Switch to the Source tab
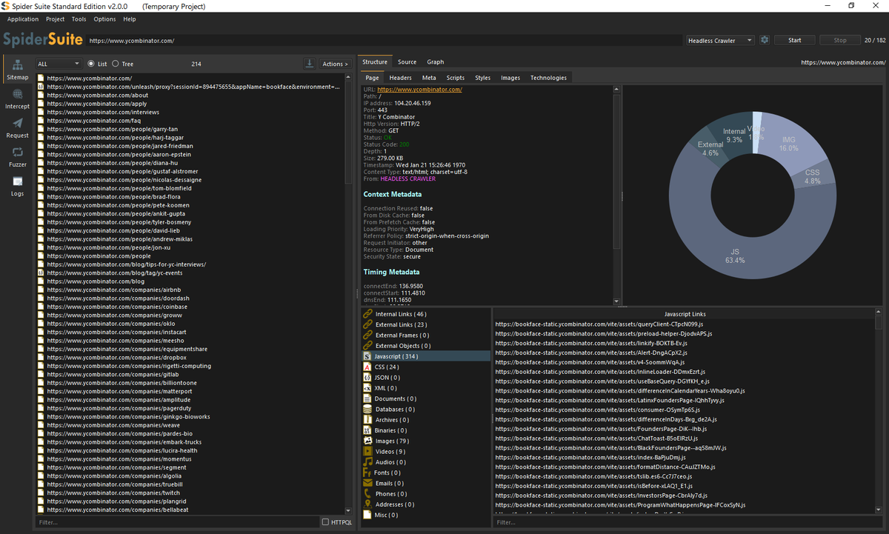This screenshot has width=889, height=534. tap(407, 62)
